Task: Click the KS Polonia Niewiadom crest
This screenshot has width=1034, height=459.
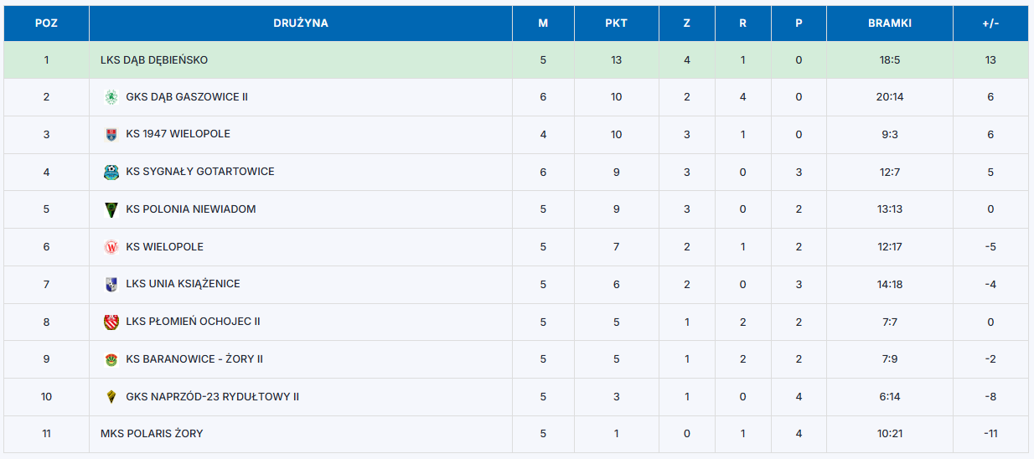Action: coord(111,209)
